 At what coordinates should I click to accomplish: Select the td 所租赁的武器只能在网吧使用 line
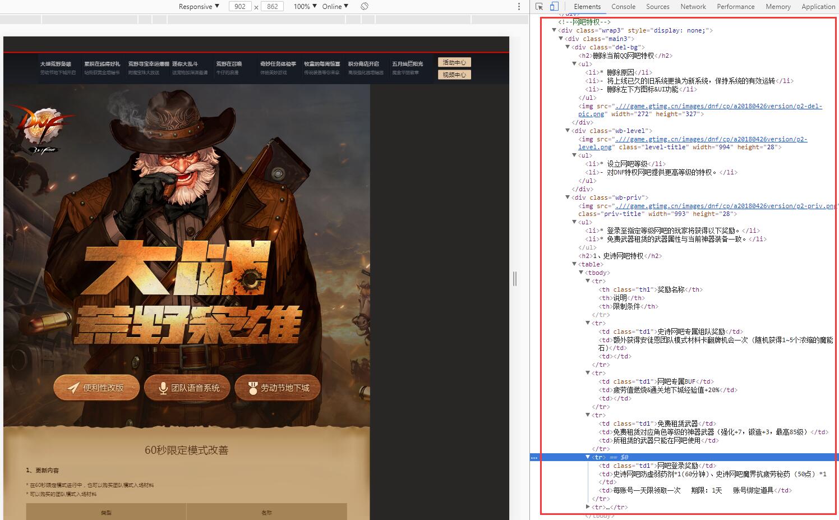(x=659, y=440)
